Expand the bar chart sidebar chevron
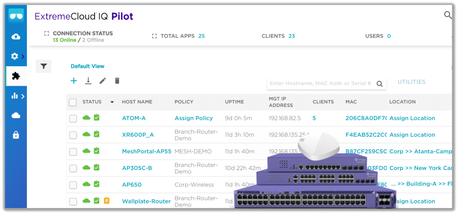Viewport: 459px width, 216px height. [x=23, y=96]
